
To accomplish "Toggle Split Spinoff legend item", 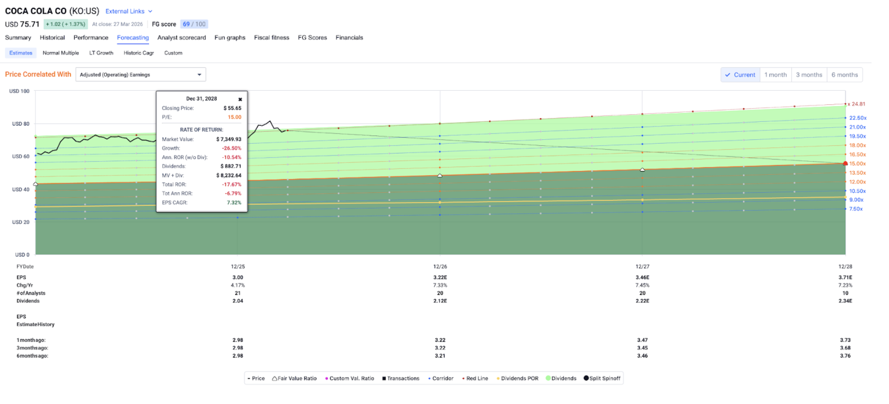I will tap(602, 378).
